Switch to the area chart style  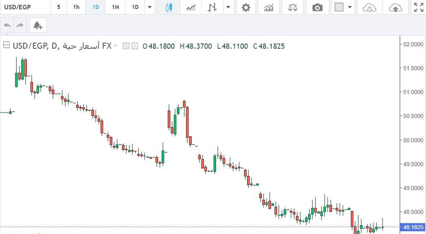[x=191, y=7]
